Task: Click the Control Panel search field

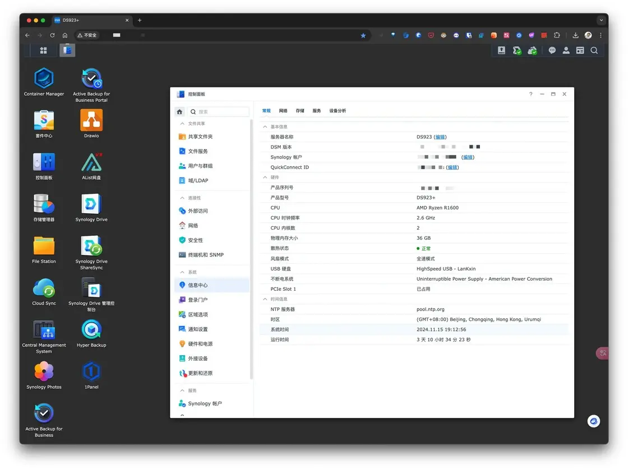Action: point(218,111)
